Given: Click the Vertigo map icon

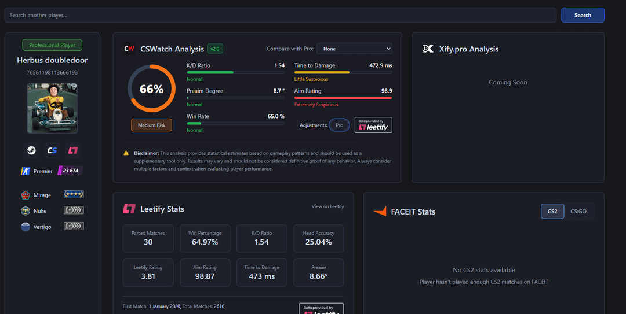Looking at the screenshot, I should (26, 227).
